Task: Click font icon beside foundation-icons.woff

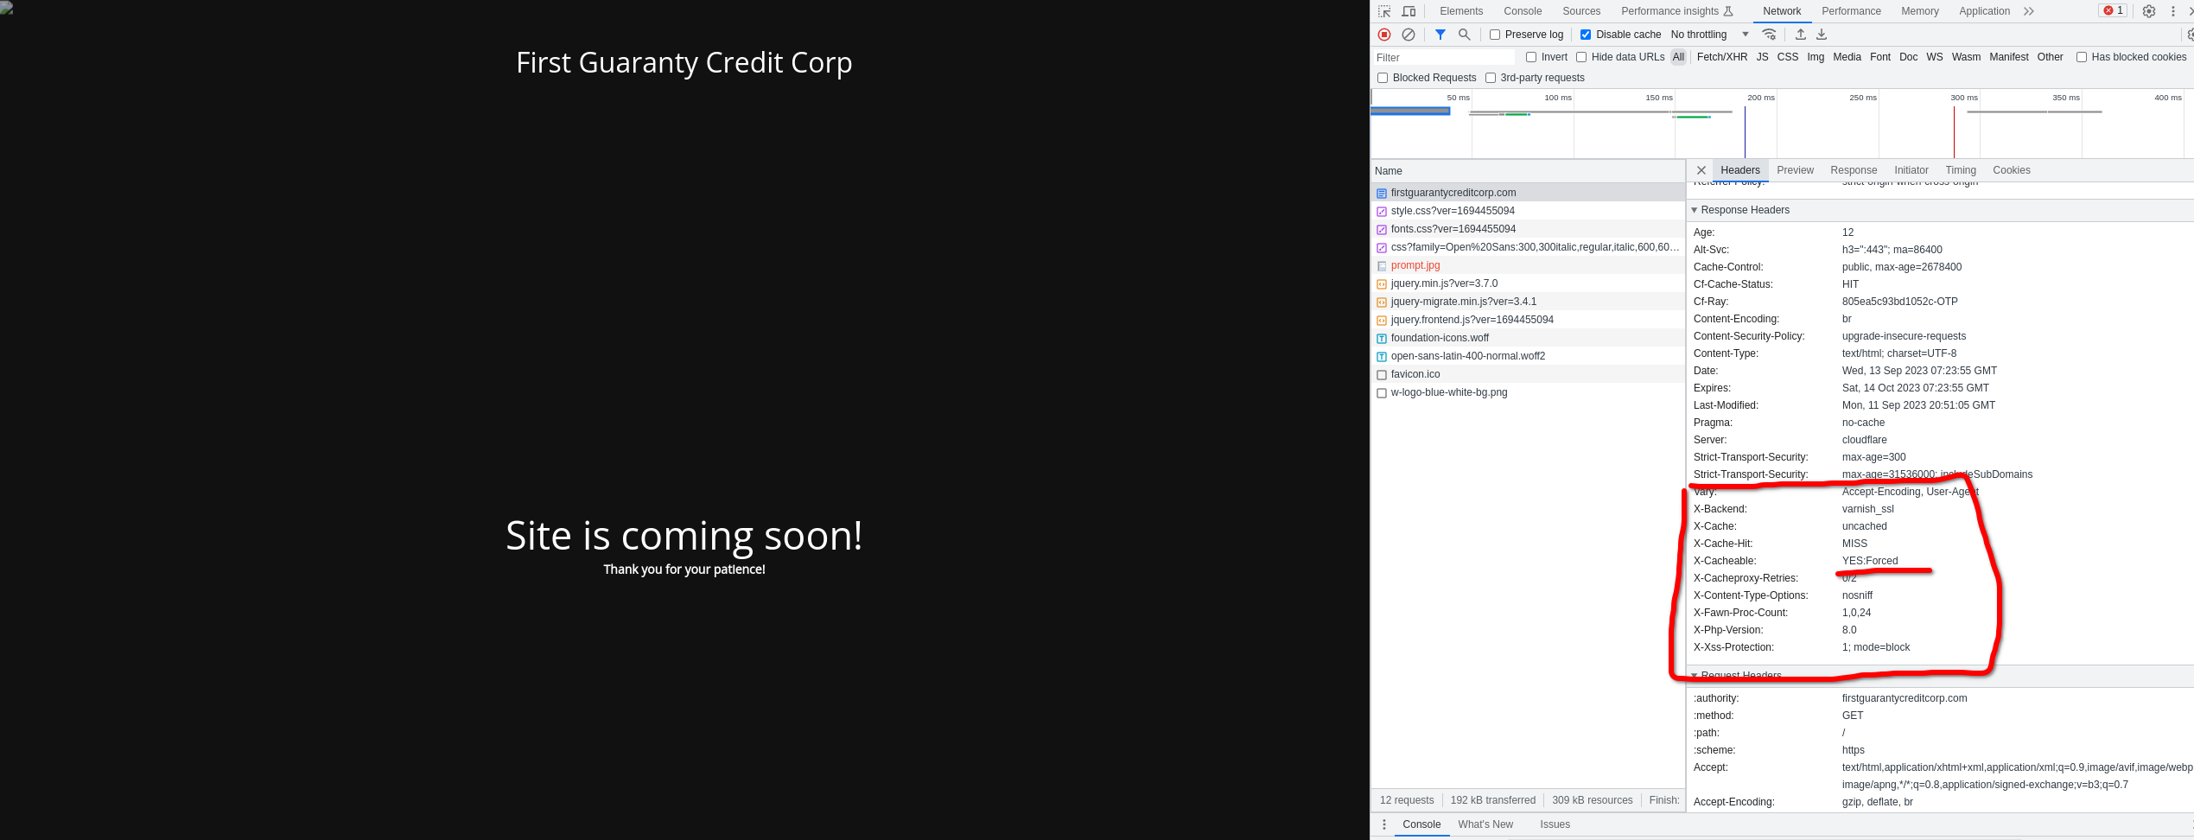Action: tap(1382, 339)
